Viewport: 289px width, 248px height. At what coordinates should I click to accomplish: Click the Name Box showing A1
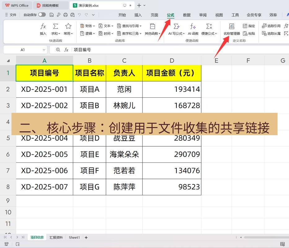coord(23,50)
